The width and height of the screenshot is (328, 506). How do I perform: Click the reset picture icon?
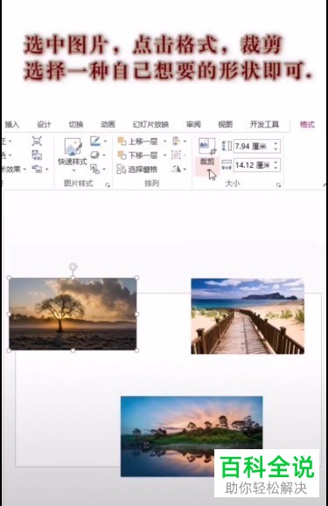tap(37, 169)
